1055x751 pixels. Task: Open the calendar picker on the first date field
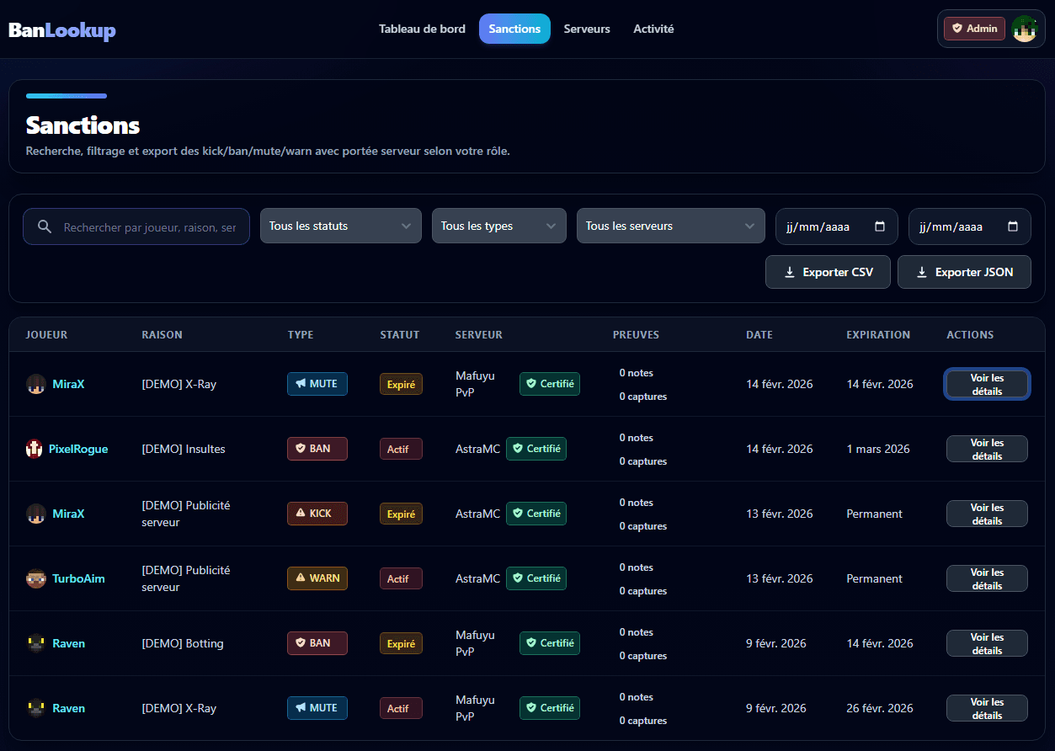(x=881, y=226)
